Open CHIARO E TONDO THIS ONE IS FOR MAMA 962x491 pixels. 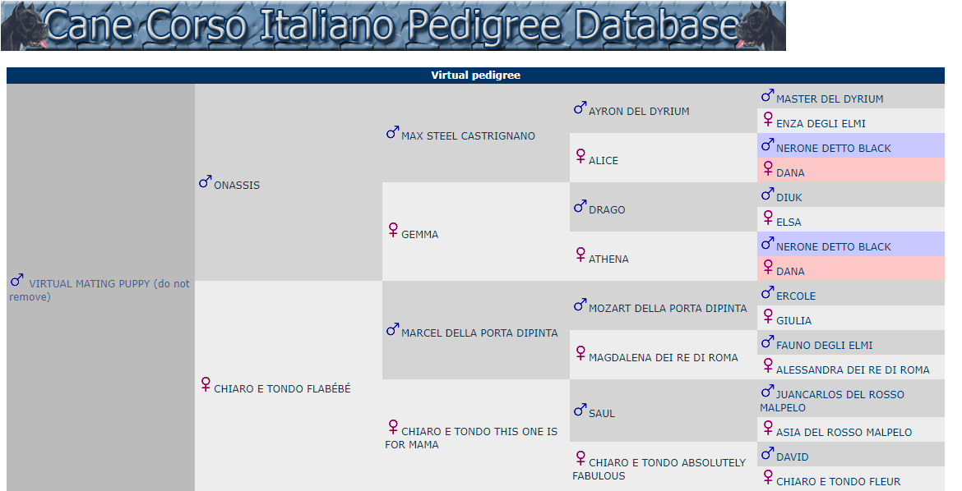pyautogui.click(x=471, y=438)
